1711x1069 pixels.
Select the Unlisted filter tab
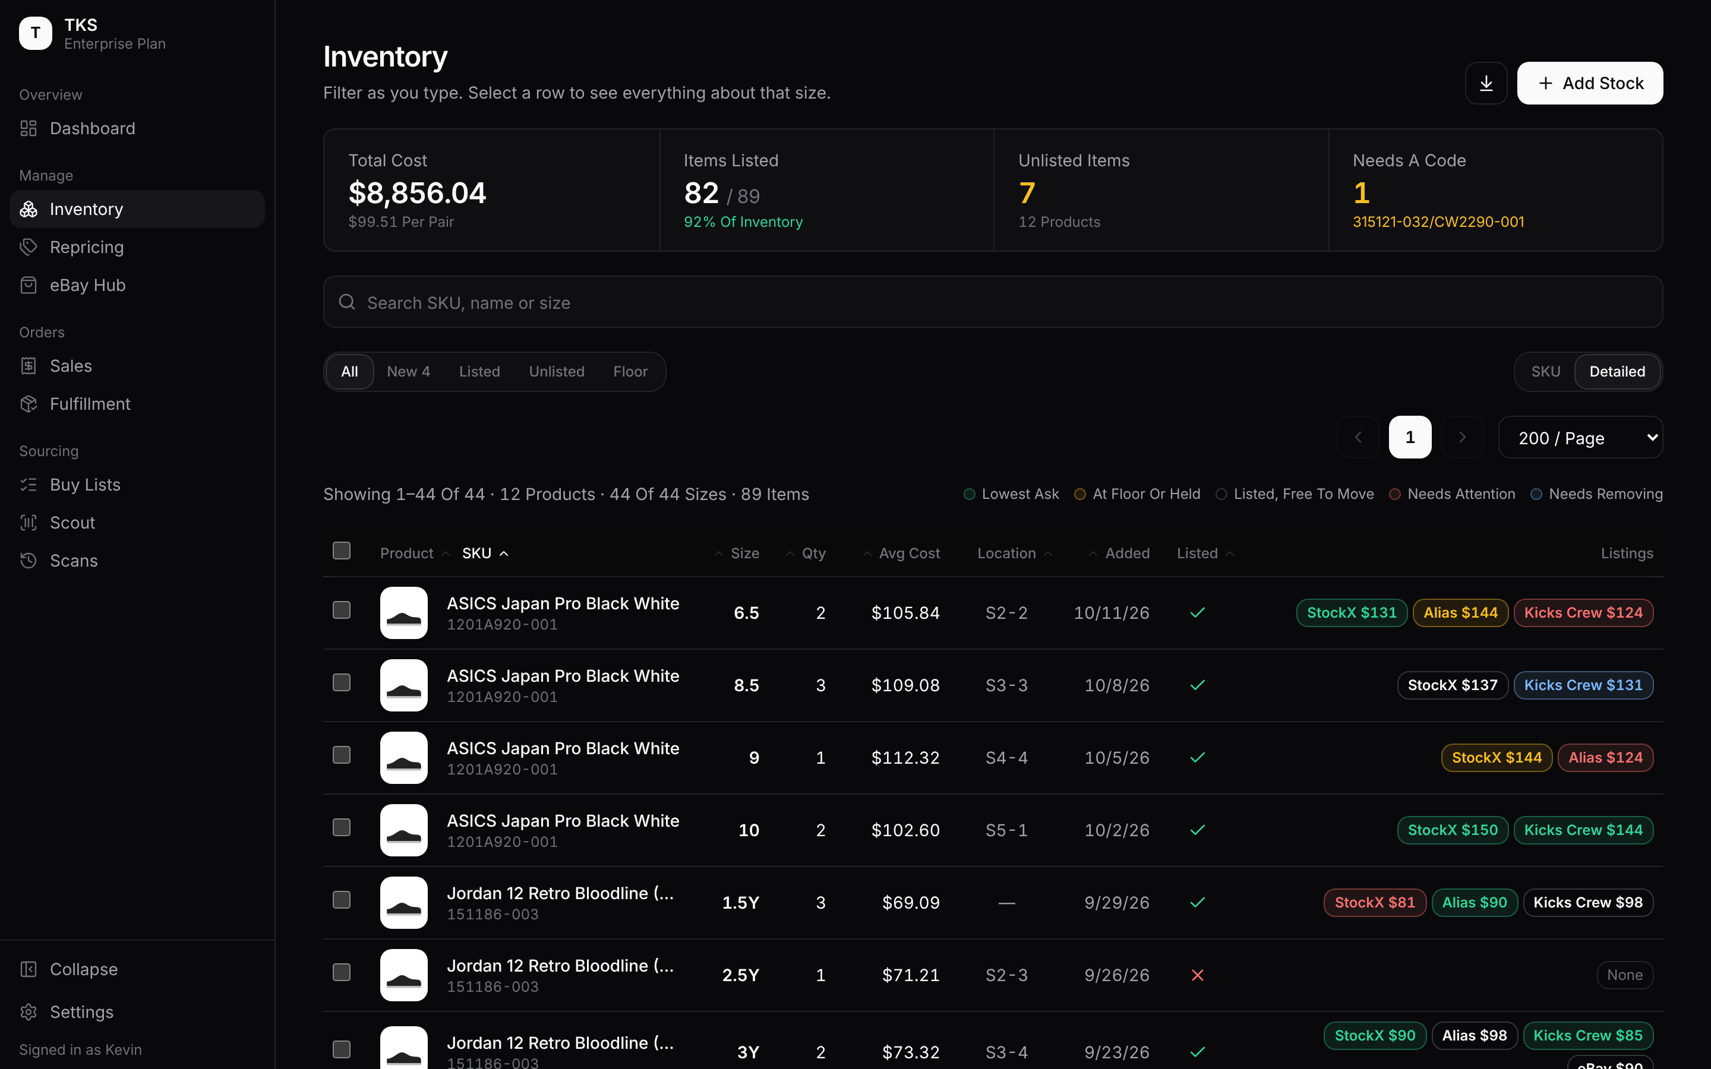pos(557,372)
